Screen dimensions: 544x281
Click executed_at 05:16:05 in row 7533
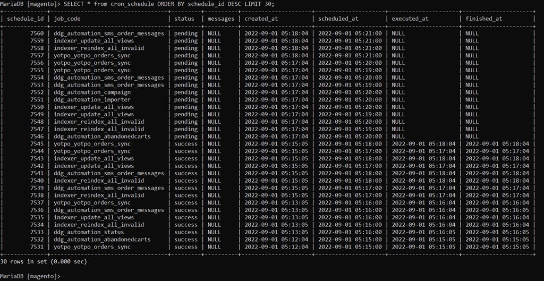click(423, 232)
